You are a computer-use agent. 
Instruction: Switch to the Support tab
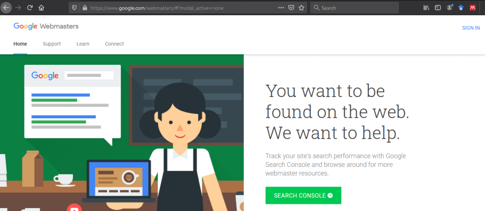coord(52,44)
